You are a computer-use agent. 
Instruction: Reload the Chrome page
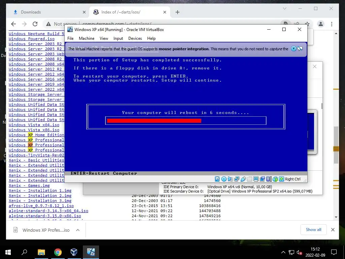(x=35, y=24)
